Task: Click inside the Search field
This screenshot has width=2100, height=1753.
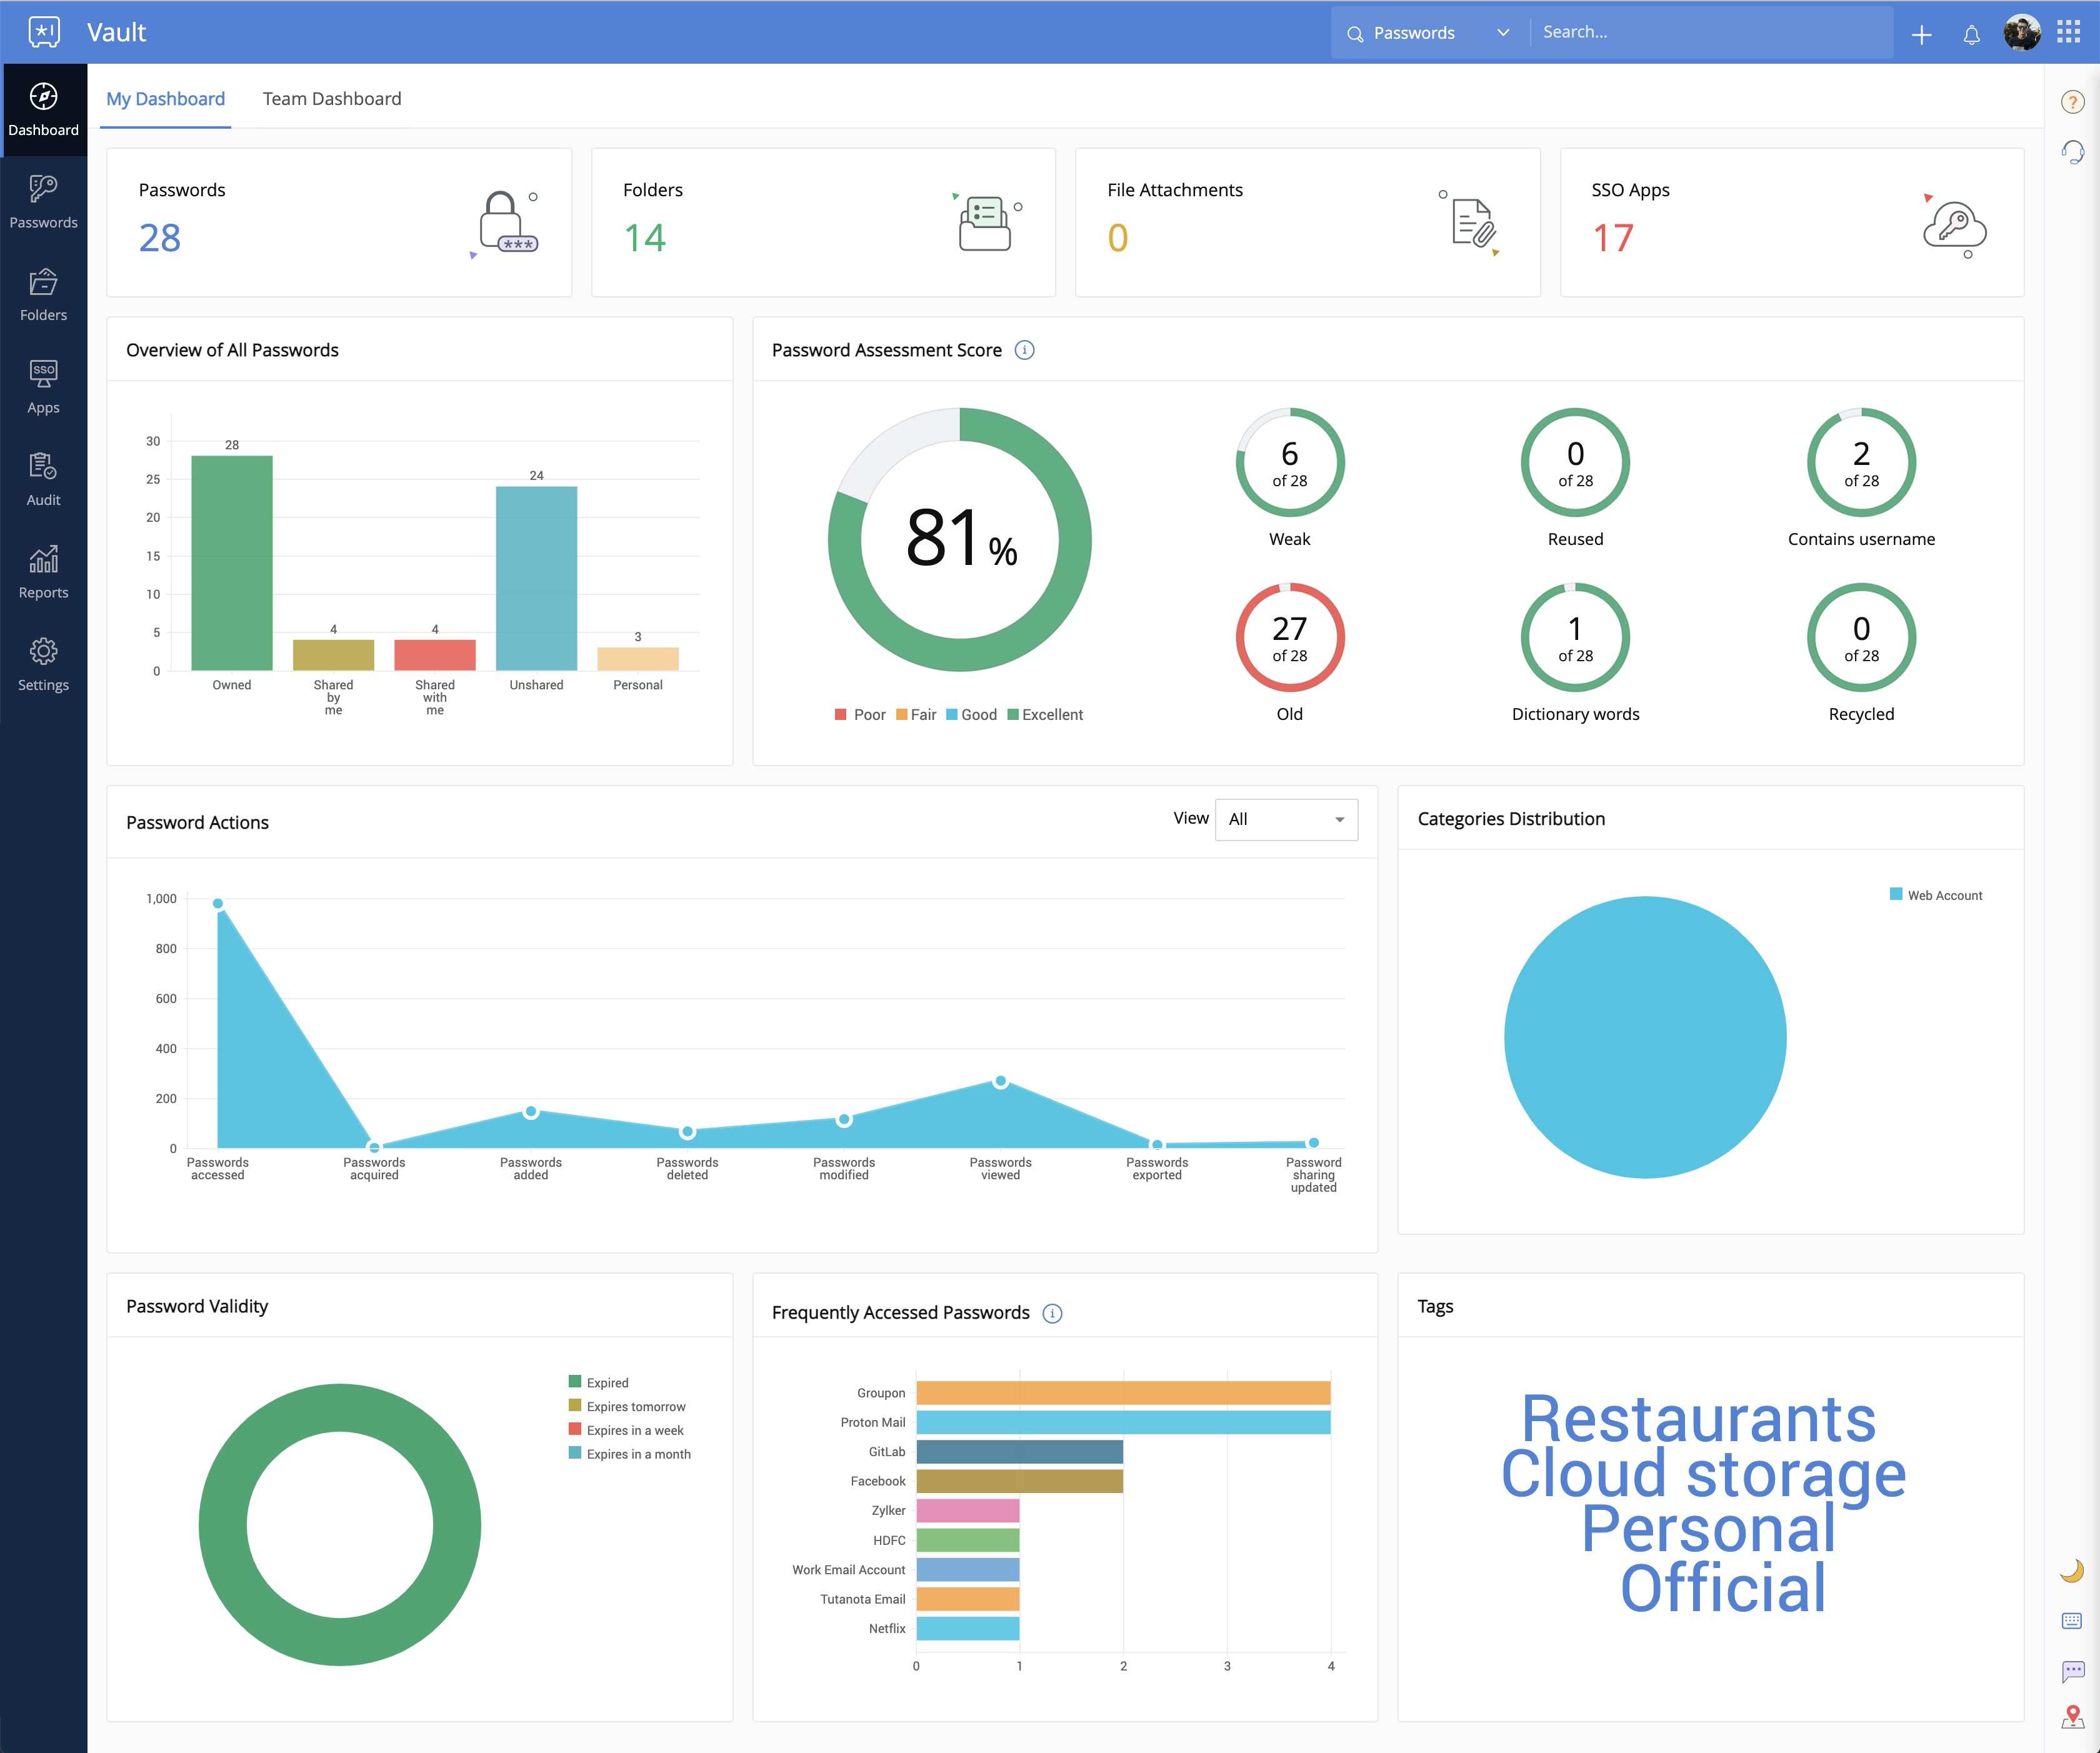Action: click(x=1700, y=31)
